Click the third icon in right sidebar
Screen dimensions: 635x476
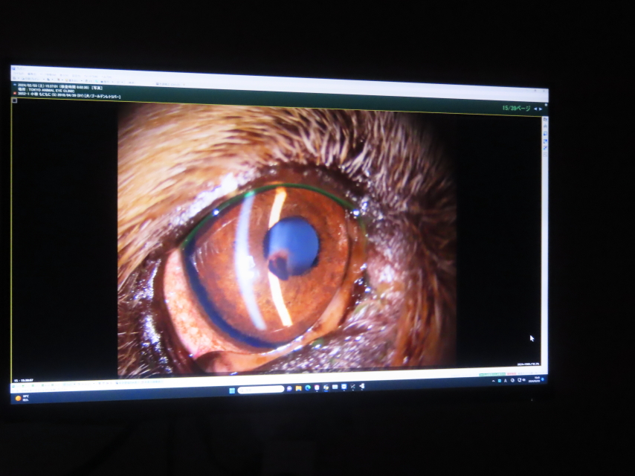(545, 134)
